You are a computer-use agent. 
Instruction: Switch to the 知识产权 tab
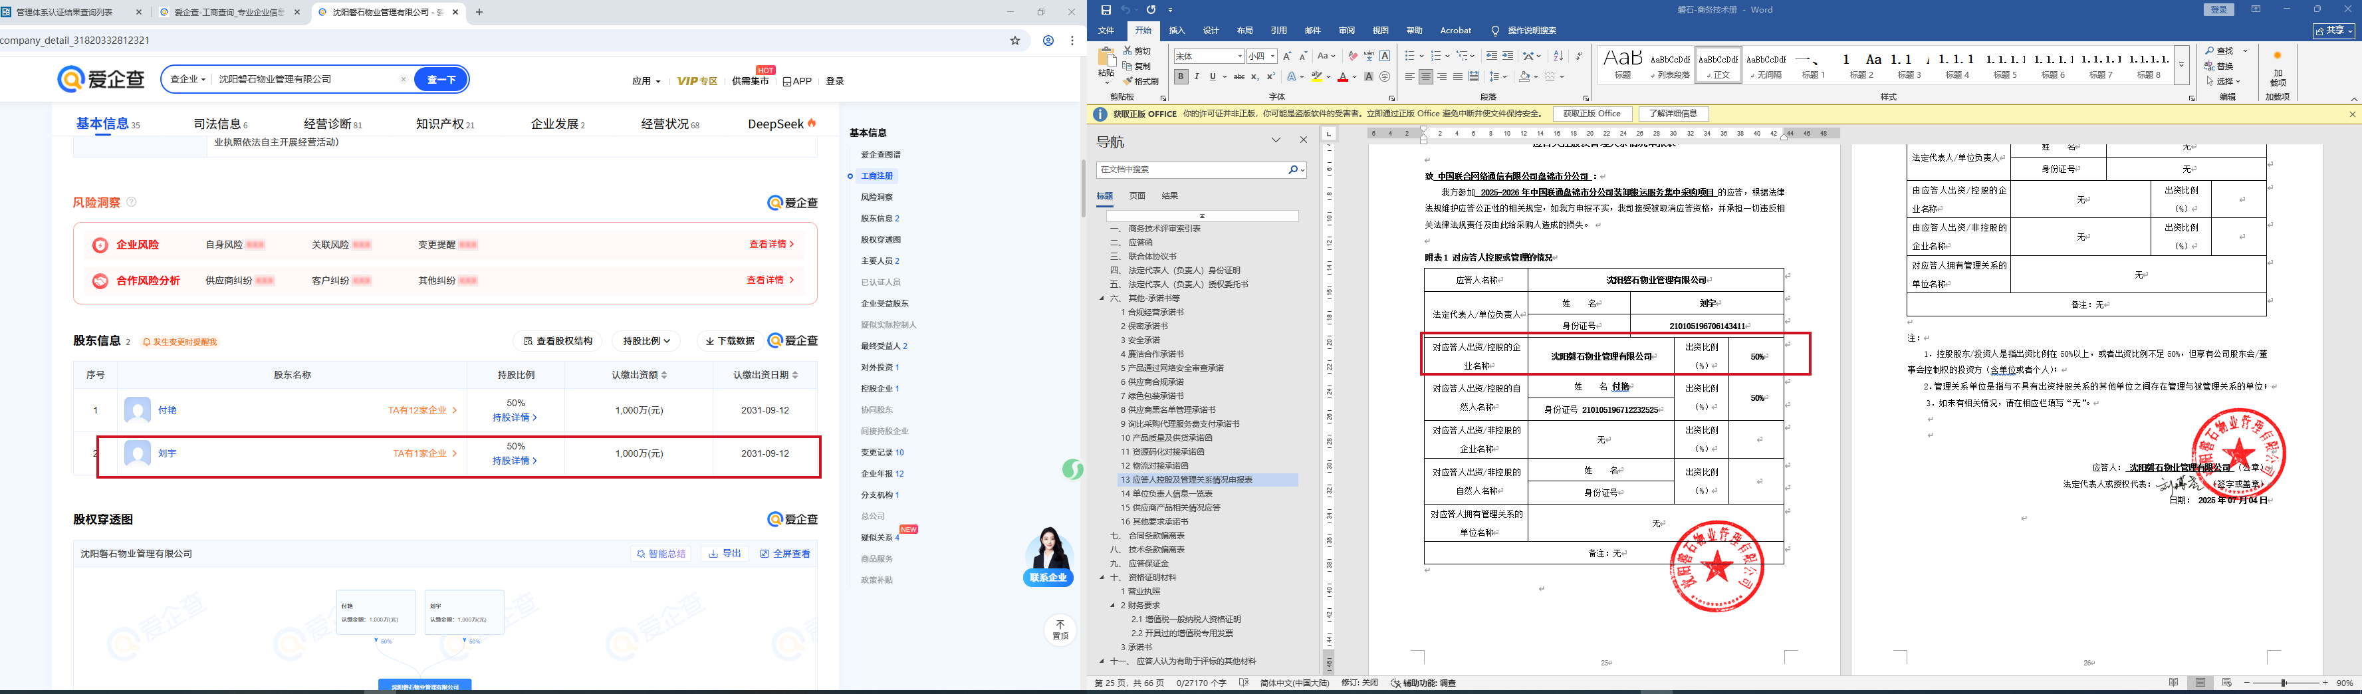click(x=445, y=124)
